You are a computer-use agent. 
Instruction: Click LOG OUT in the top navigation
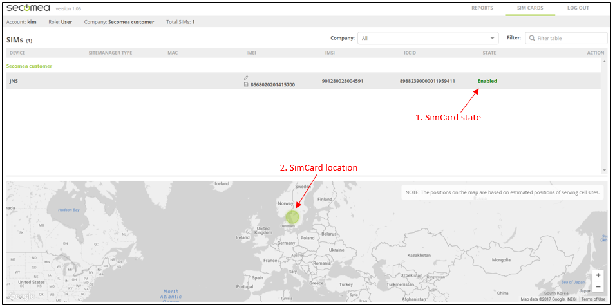[x=578, y=8]
